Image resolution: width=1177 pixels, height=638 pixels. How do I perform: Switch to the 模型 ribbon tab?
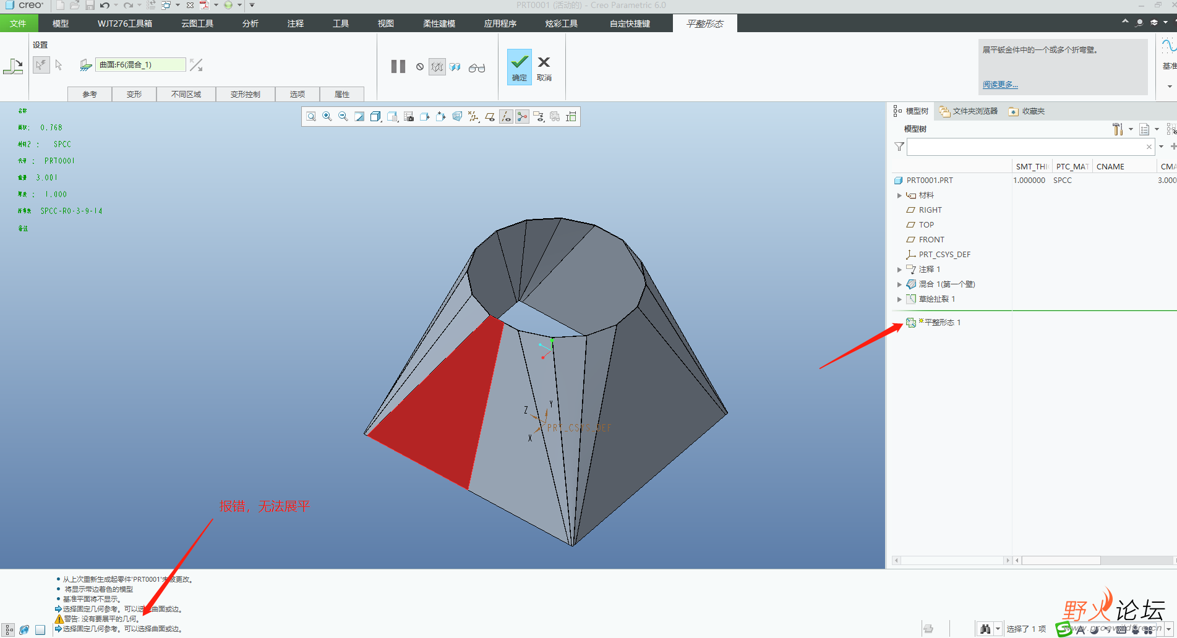click(x=61, y=23)
